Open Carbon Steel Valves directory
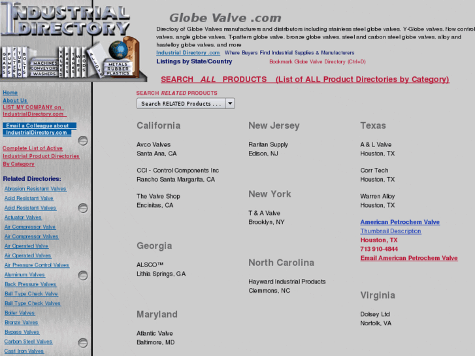The width and height of the screenshot is (475, 356). point(28,342)
